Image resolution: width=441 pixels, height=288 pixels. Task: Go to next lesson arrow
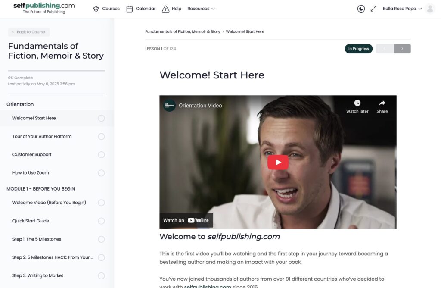[402, 49]
